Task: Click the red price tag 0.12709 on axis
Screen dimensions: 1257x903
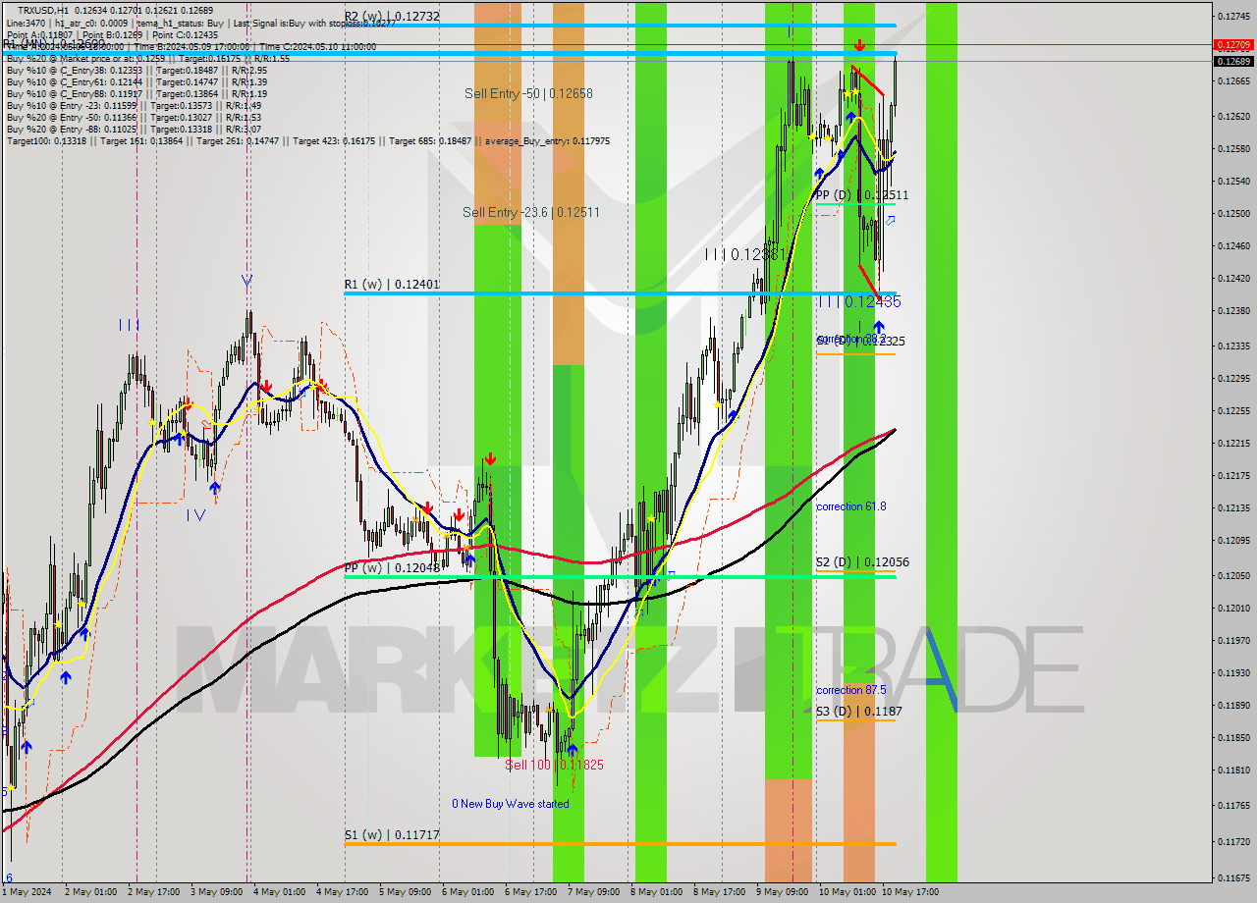Action: (x=1234, y=45)
